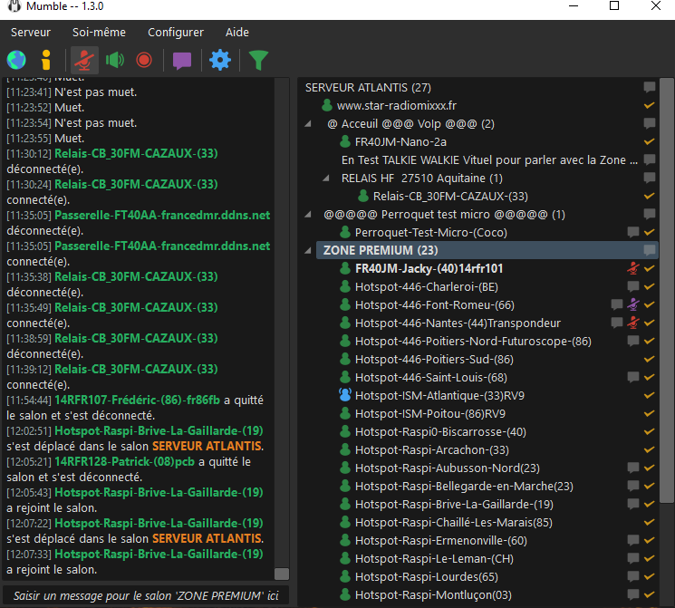
Task: Click comment icon on Hotspot-446-Charleroi row
Action: [x=632, y=286]
